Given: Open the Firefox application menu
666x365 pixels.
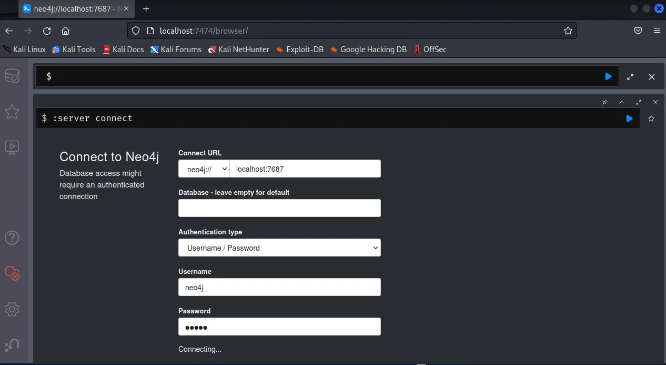Looking at the screenshot, I should tap(657, 31).
